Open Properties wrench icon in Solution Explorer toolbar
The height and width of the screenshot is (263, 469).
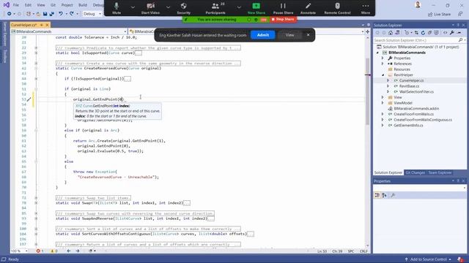point(452,33)
